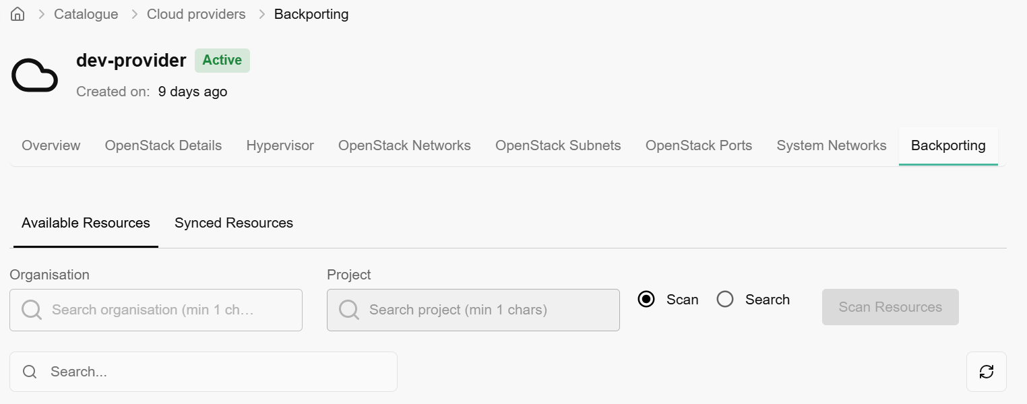The image size is (1027, 404).
Task: Open the OpenStack Networks tab
Action: [x=404, y=145]
